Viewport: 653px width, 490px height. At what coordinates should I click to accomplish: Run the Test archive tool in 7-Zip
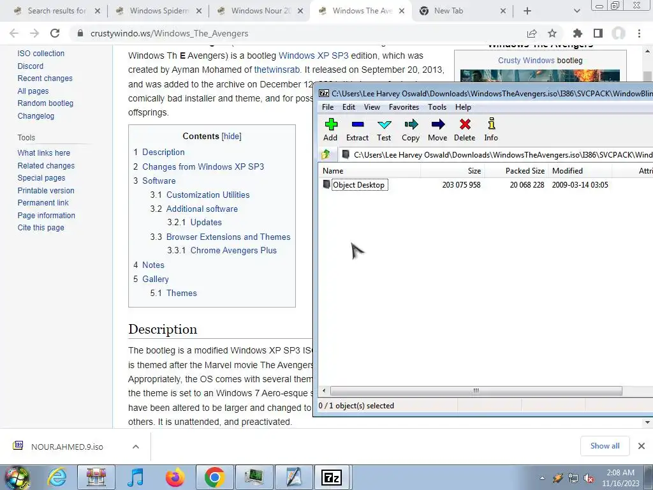coord(384,130)
